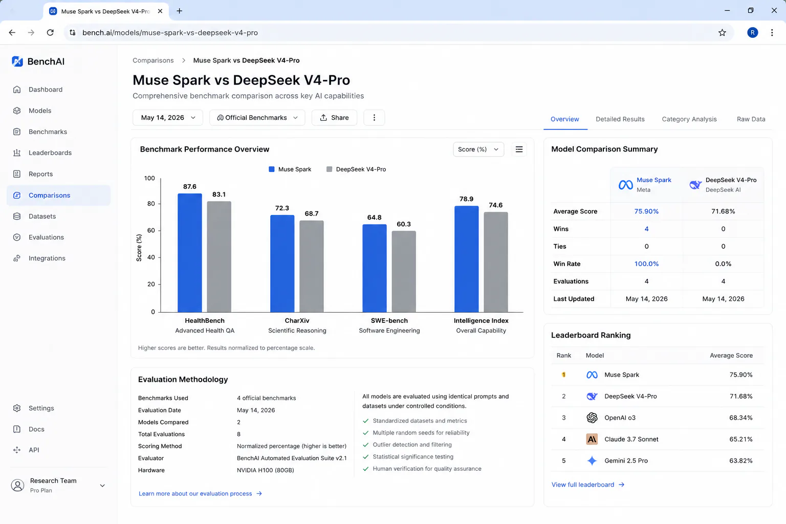This screenshot has height=524, width=786.
Task: Reload the page
Action: 50,32
